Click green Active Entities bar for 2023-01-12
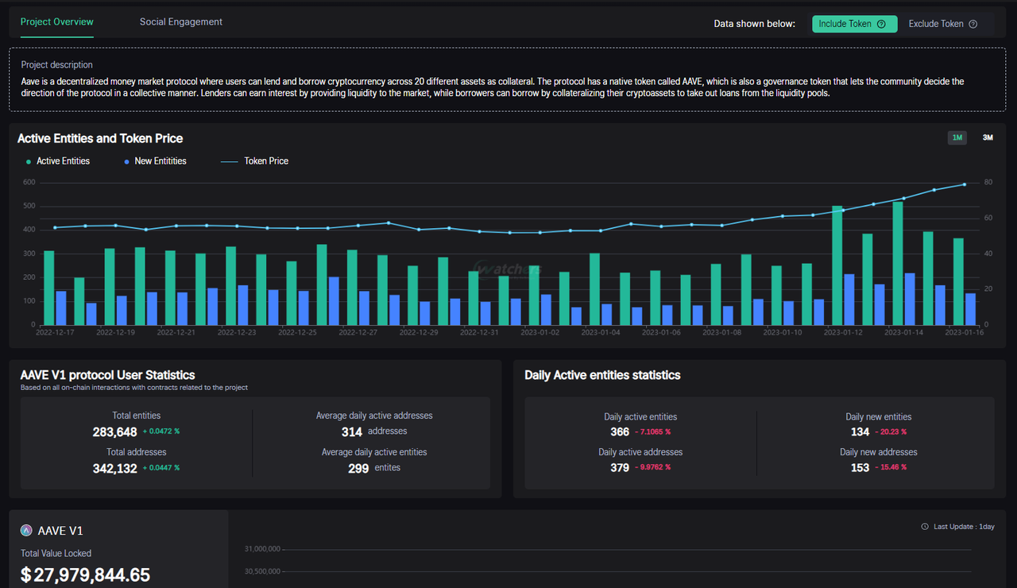The width and height of the screenshot is (1017, 588). pos(837,265)
